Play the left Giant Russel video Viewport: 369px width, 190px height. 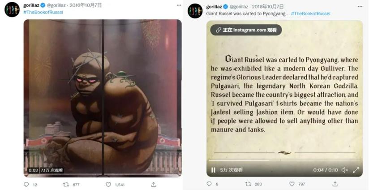[103, 97]
